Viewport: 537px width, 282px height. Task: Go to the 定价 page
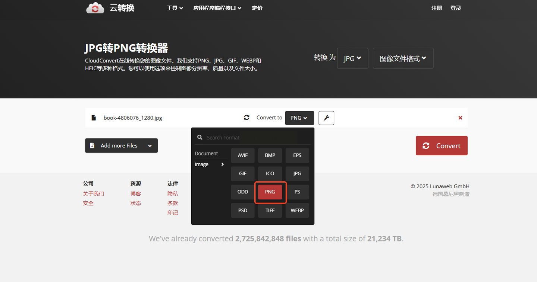click(x=257, y=8)
